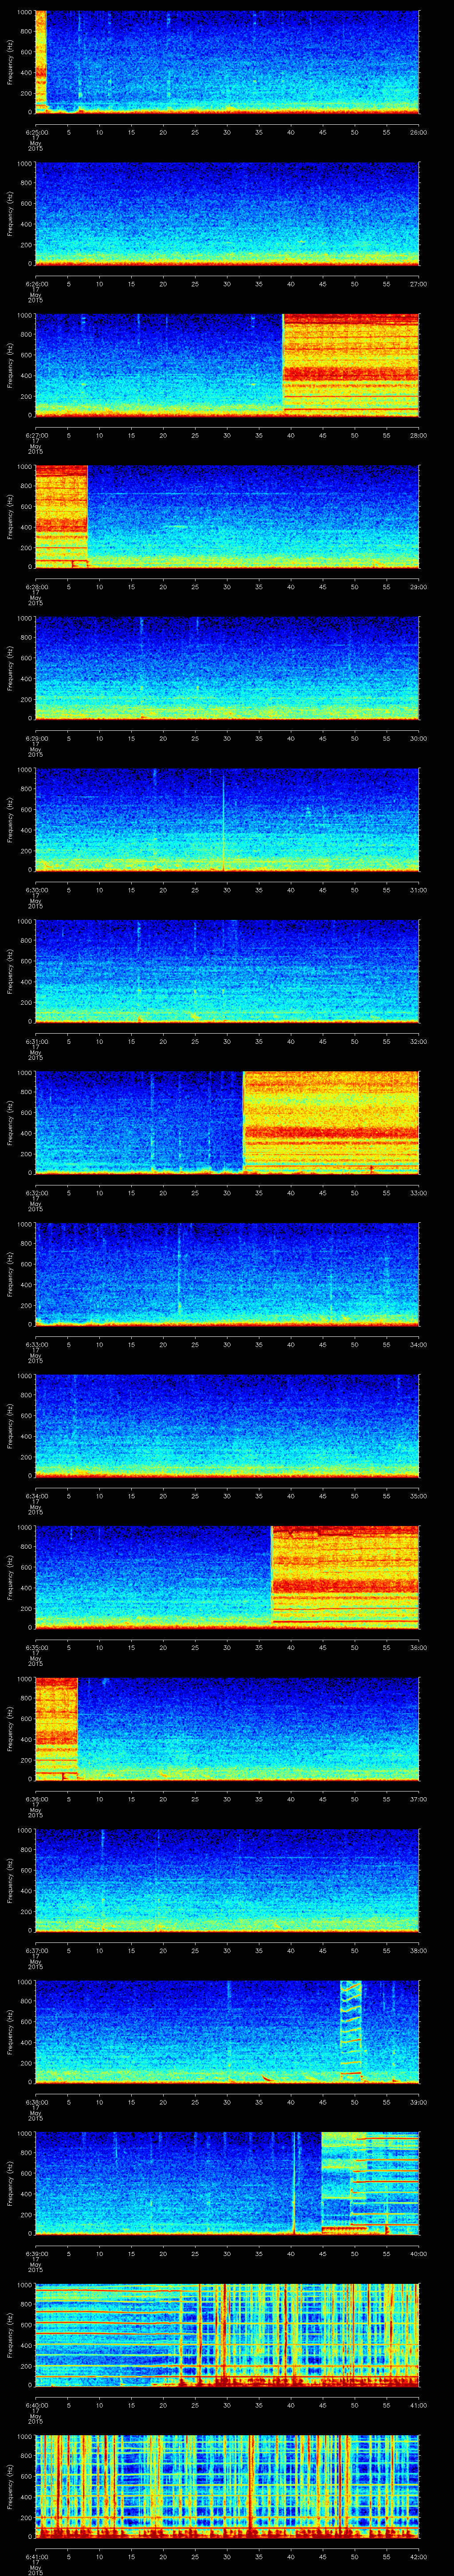454x2576 pixels.
Task: Click the spectrogram panel starting at 6:35:00
Action: pos(227,1577)
